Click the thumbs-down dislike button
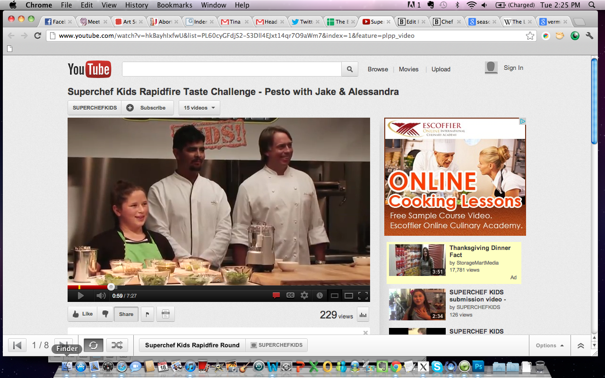605x378 pixels. [x=105, y=314]
